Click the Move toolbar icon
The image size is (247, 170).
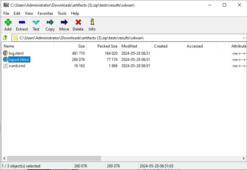point(64,23)
